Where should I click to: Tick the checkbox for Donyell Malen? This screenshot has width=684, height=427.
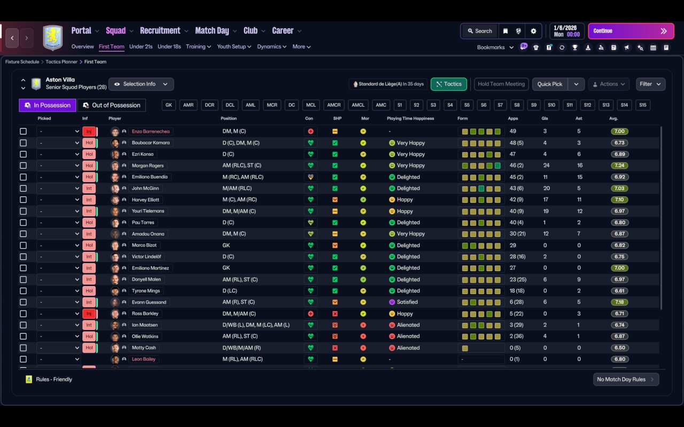click(23, 279)
